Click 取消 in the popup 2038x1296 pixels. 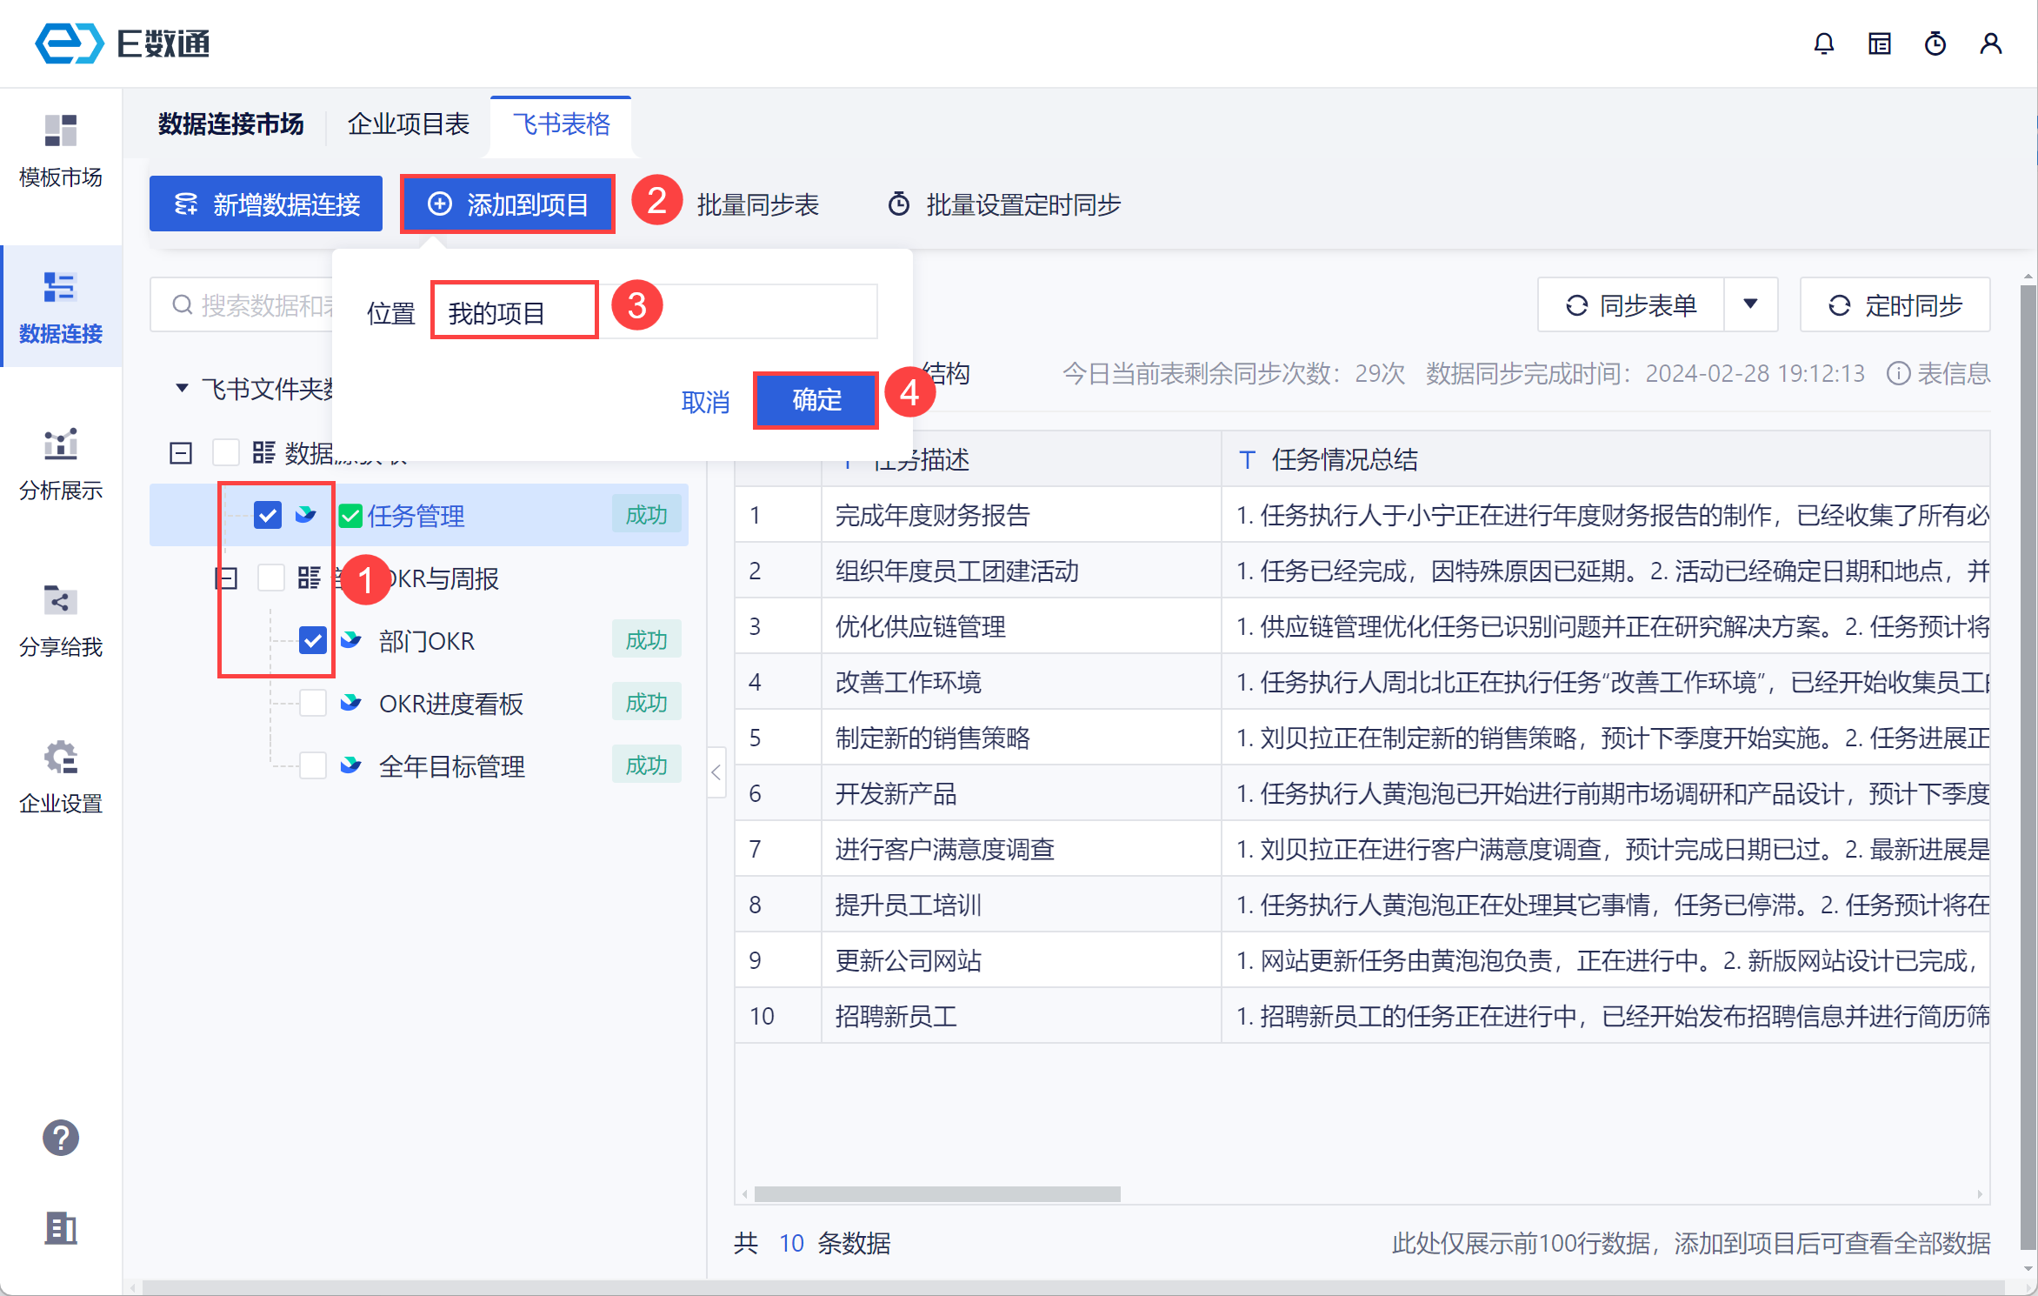tap(705, 402)
